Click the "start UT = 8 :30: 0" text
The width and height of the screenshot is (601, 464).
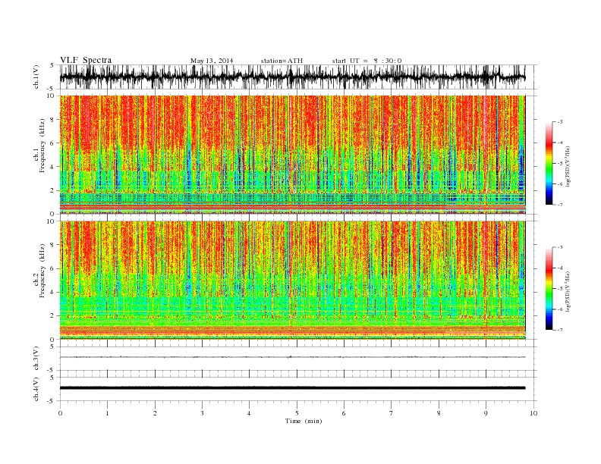pyautogui.click(x=367, y=61)
